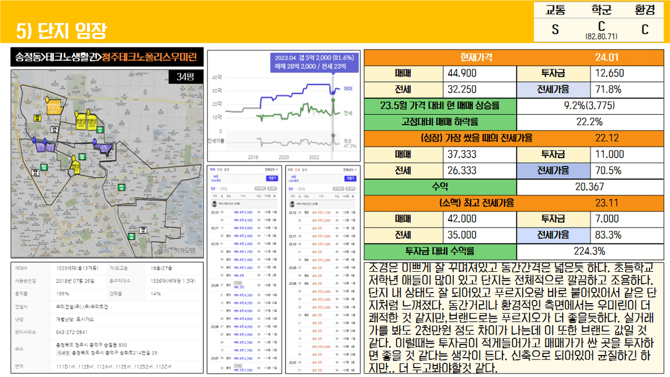The width and height of the screenshot is (670, 377).
Task: Click the seller avatar in right transaction panel
Action: point(292,204)
